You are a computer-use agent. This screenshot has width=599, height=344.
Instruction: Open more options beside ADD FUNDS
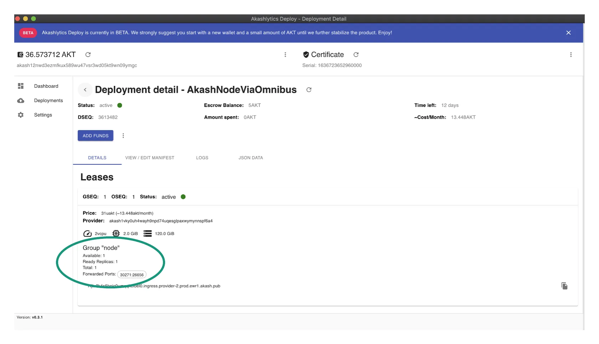123,136
